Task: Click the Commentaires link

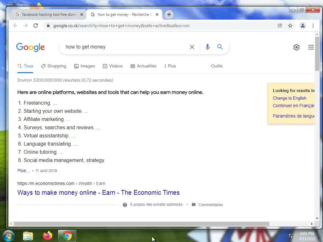Action: (210, 205)
